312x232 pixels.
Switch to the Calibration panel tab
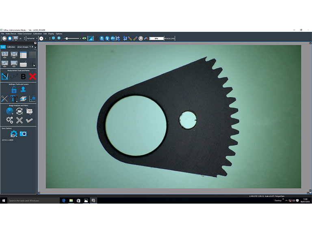pyautogui.click(x=11, y=47)
